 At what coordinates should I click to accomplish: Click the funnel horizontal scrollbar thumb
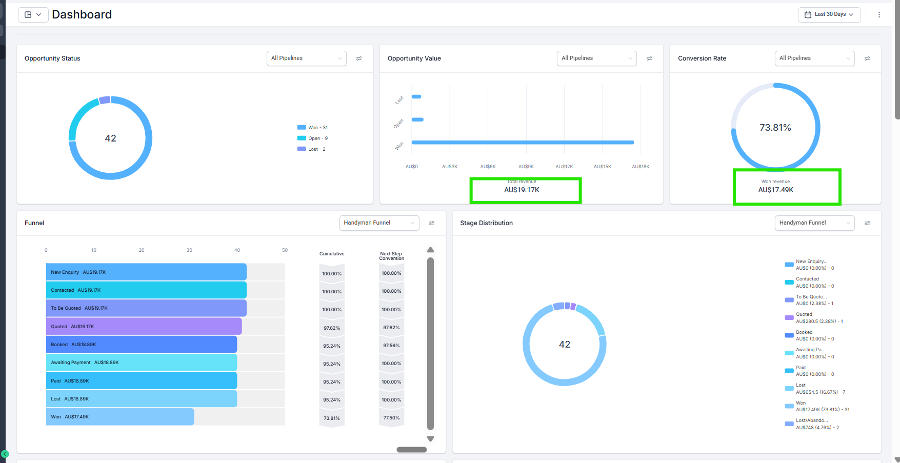click(x=412, y=450)
